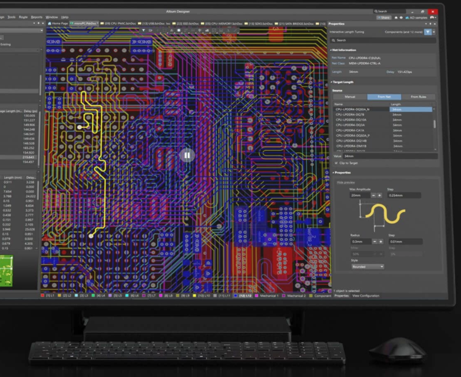The width and height of the screenshot is (461, 377).
Task: Select the L1 red layer swatch
Action: pos(42,295)
